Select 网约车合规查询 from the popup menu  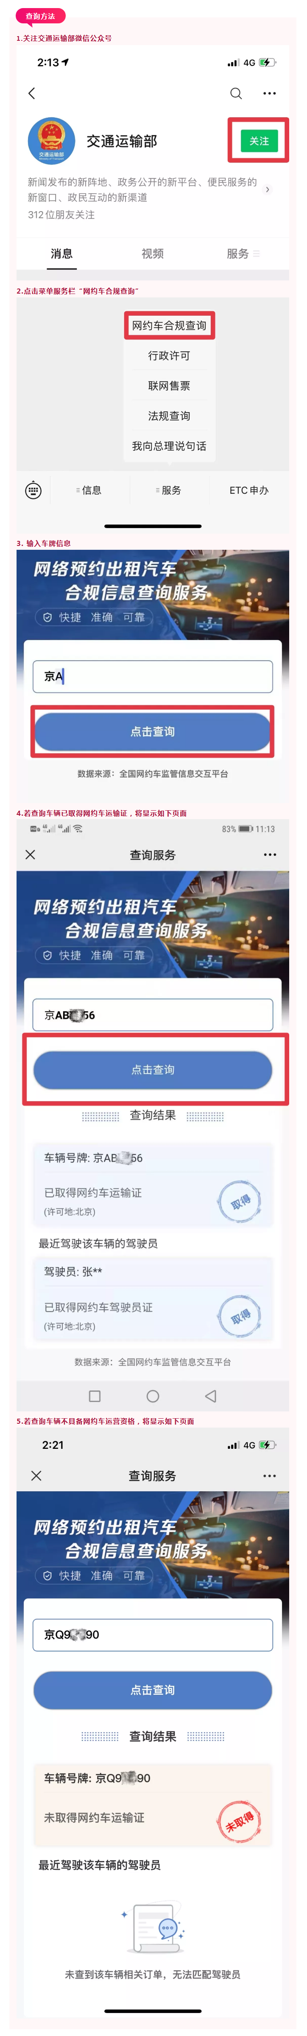pyautogui.click(x=170, y=325)
